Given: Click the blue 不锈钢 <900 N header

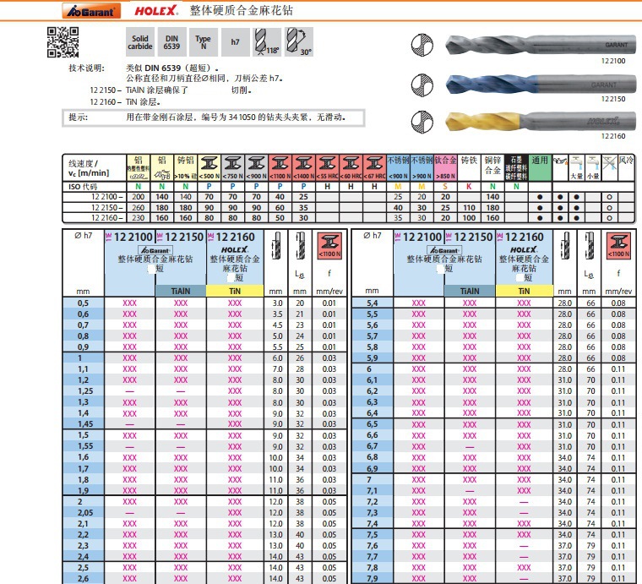Looking at the screenshot, I should click(398, 167).
